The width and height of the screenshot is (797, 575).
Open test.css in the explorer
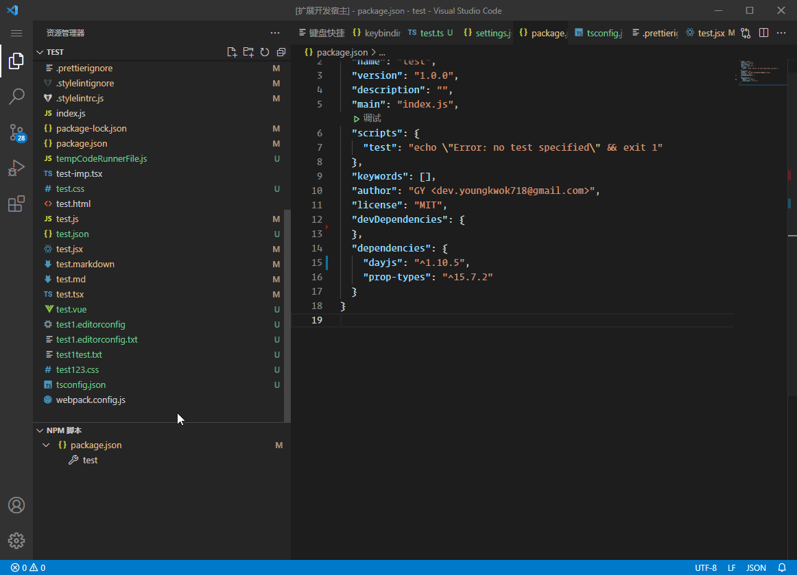[x=160, y=189]
